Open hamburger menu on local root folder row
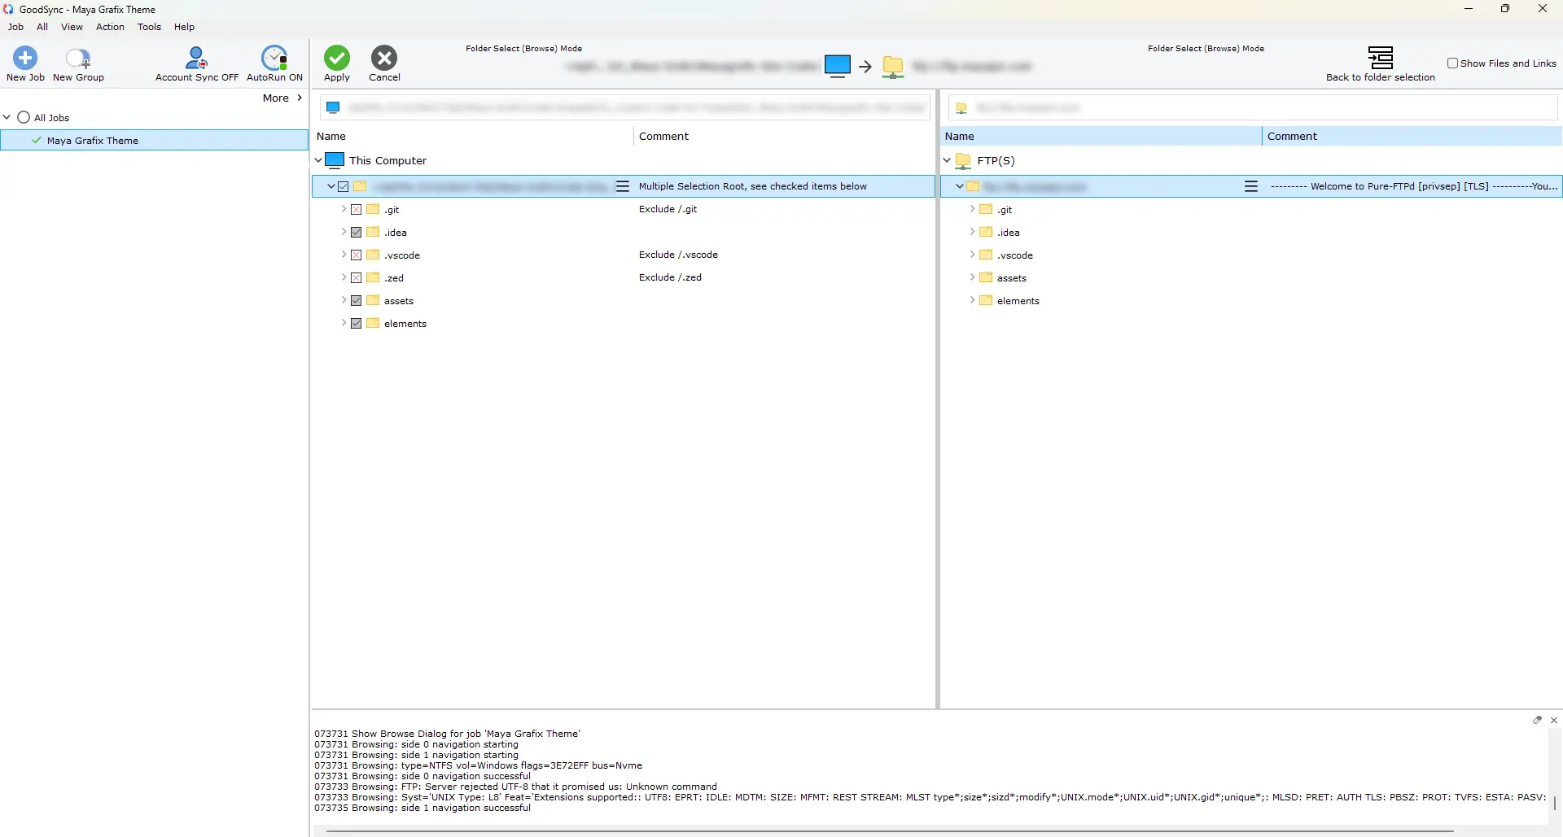The image size is (1563, 837). (623, 186)
